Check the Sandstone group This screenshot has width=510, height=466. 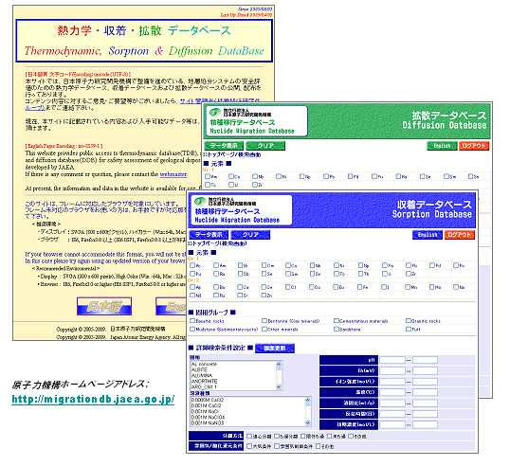point(337,330)
